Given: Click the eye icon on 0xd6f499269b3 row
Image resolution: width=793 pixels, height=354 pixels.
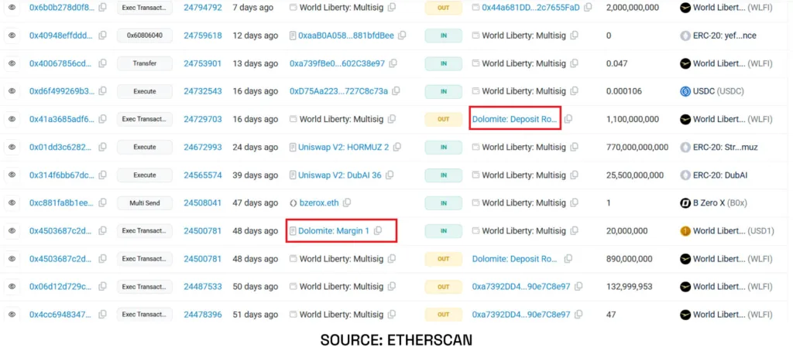Looking at the screenshot, I should click(x=12, y=91).
